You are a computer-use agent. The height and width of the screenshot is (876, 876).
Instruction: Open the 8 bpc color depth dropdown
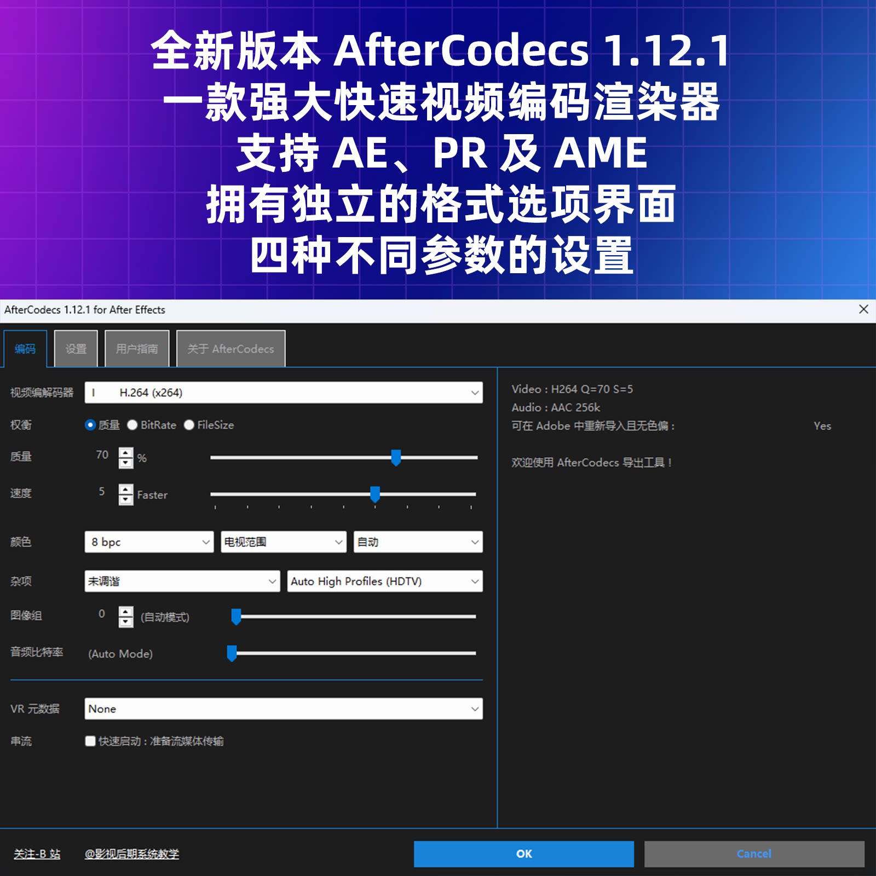click(149, 542)
